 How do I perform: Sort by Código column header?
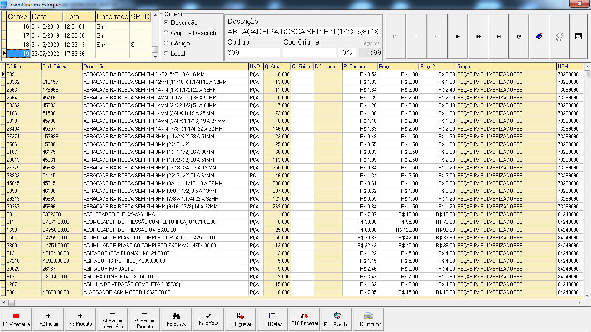pos(23,67)
